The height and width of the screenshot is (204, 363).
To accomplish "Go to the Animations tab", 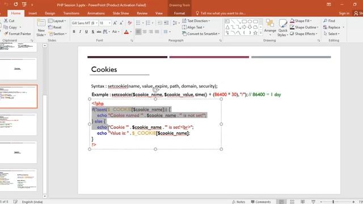I will pos(96,13).
